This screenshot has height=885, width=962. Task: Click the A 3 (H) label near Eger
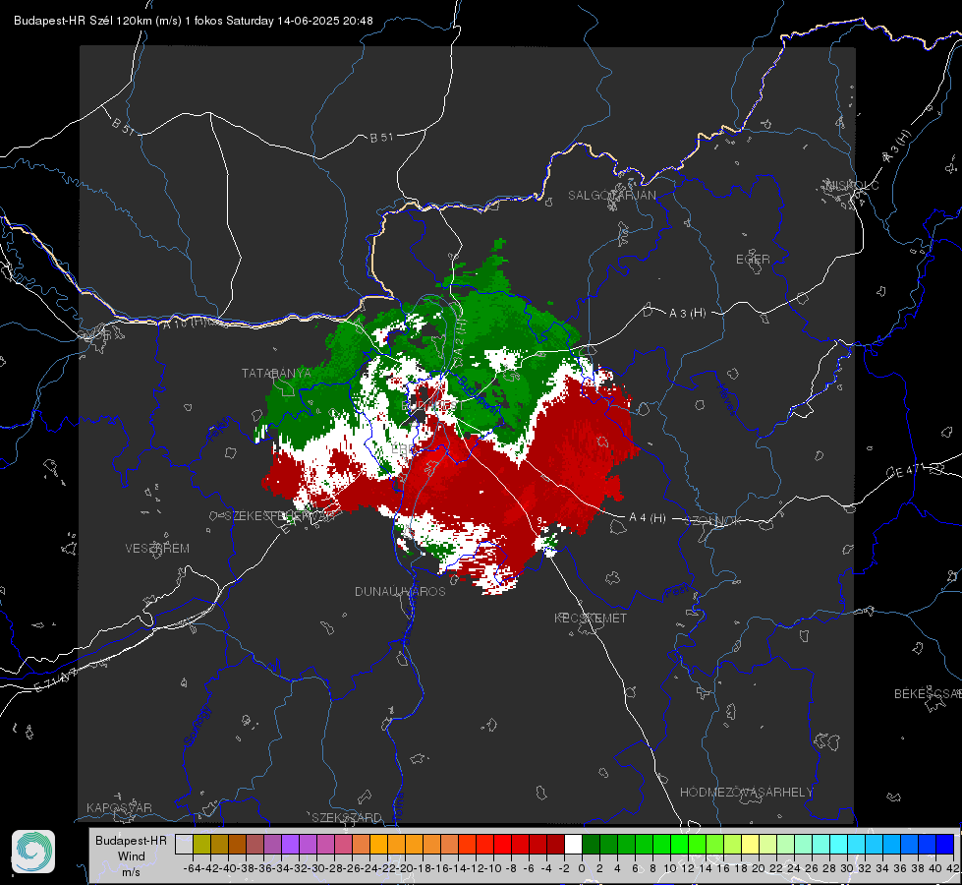[x=687, y=314]
